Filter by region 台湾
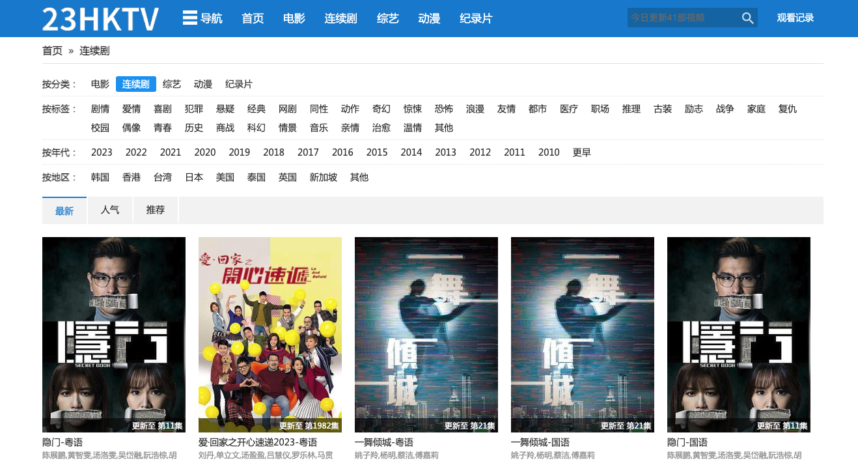 coord(163,177)
